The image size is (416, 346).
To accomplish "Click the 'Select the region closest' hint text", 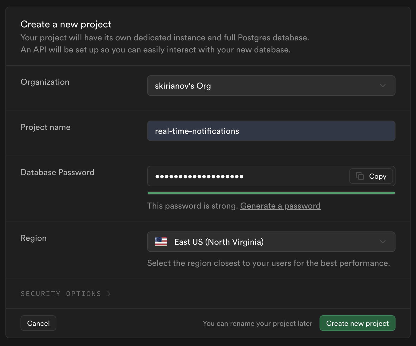I will pos(268,263).
